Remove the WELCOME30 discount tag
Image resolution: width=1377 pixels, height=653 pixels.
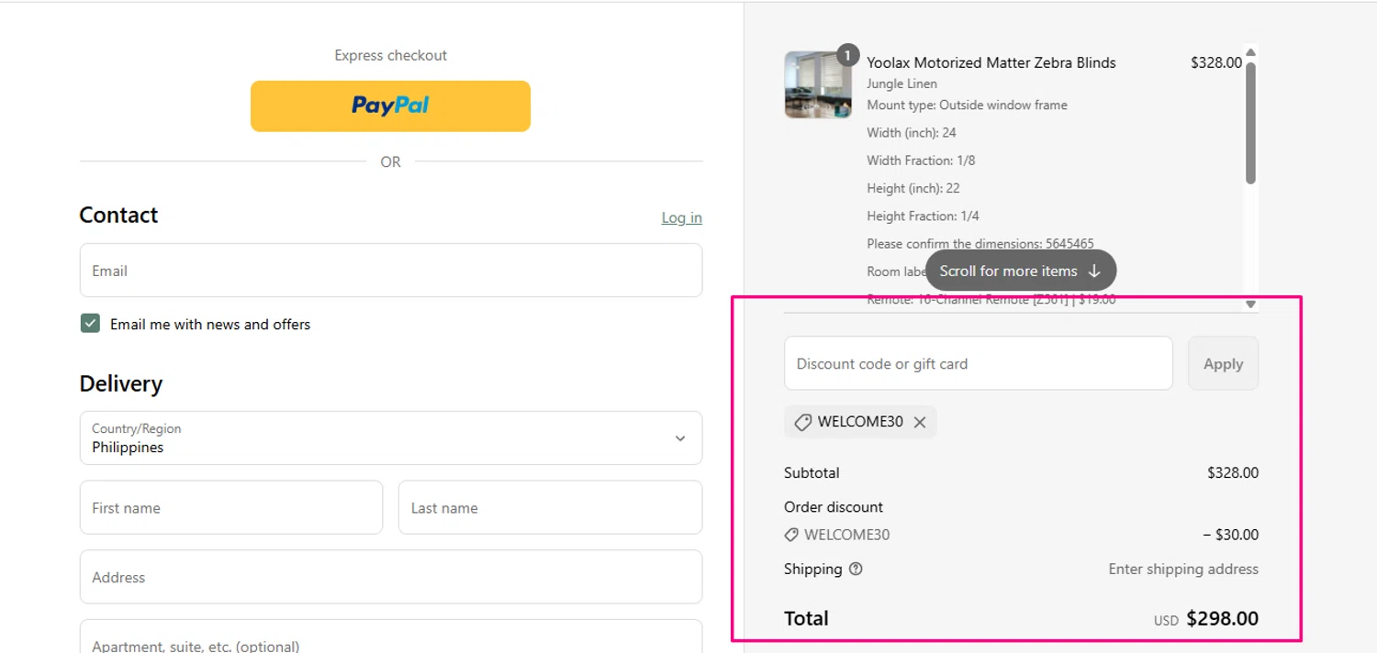(x=920, y=422)
